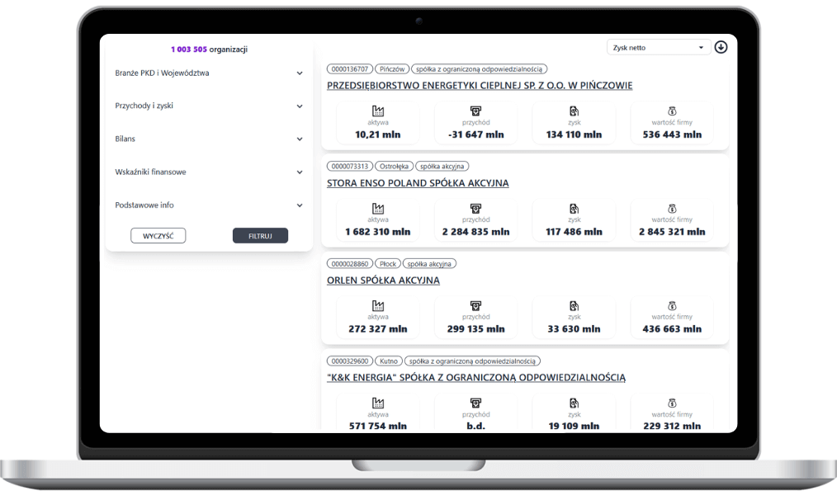The image size is (837, 495).
Task: Click the 1 003 505 organizacji count
Action: (210, 49)
